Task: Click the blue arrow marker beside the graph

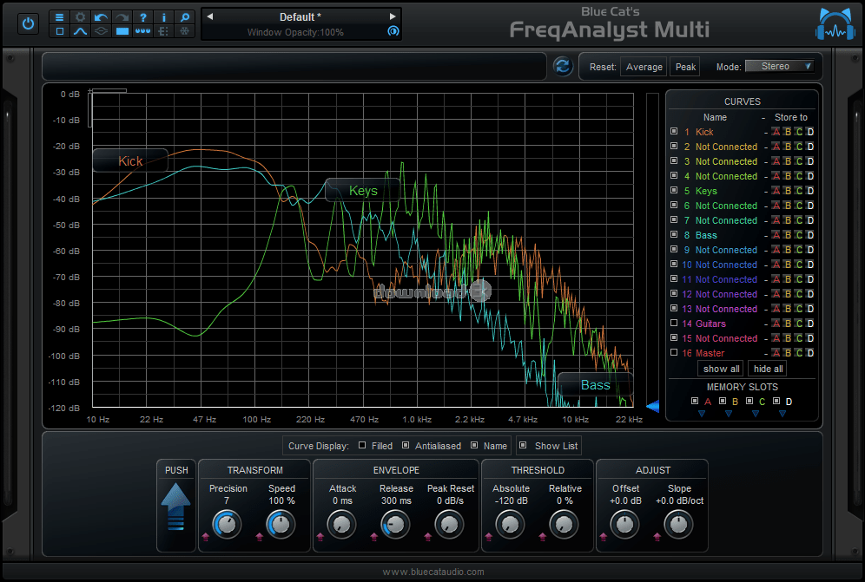Action: (652, 407)
